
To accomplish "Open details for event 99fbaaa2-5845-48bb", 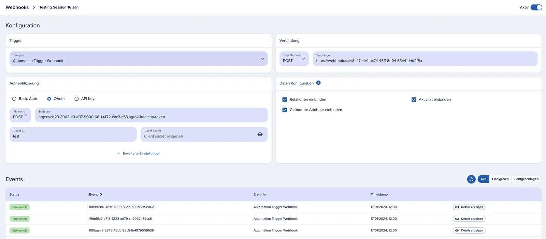I will coord(469,230).
